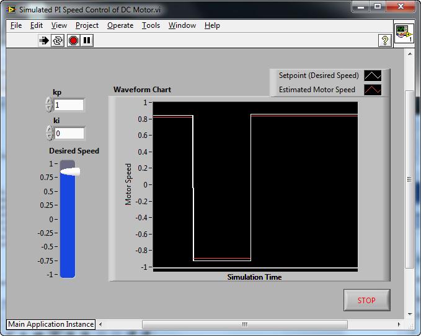Click the ki increment/decrement stepper
Image resolution: width=421 pixels, height=336 pixels.
pyautogui.click(x=49, y=133)
